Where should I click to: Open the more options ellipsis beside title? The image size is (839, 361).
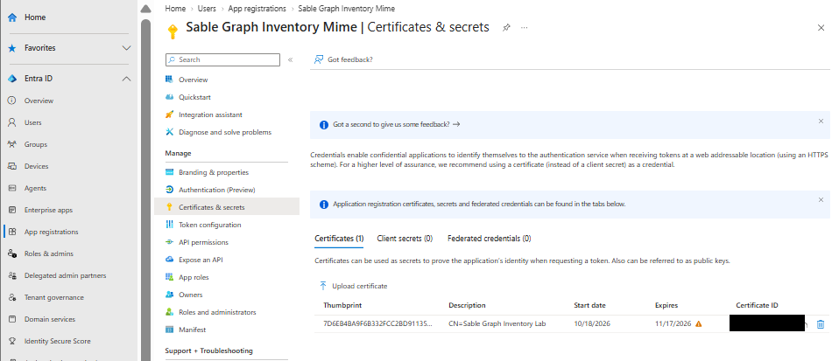525,28
